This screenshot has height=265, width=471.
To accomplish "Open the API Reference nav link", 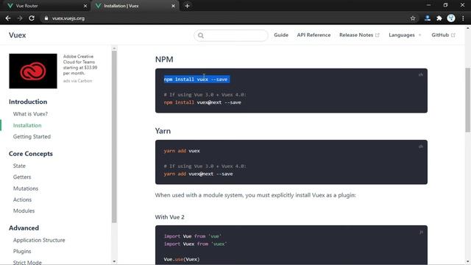I will point(314,35).
